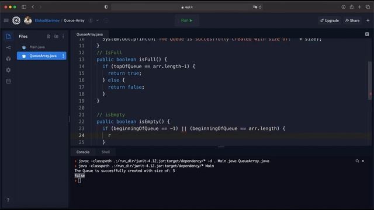374x210 pixels.
Task: Open Version control sidebar icon
Action: pyautogui.click(x=8, y=48)
